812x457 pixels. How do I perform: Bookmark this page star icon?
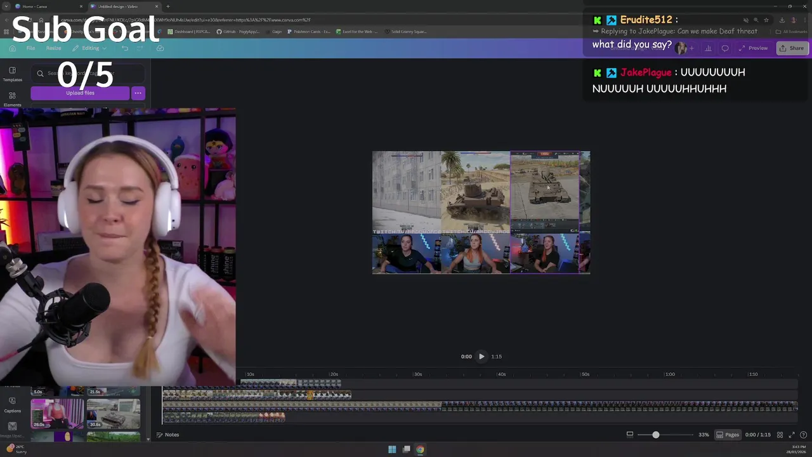[766, 20]
